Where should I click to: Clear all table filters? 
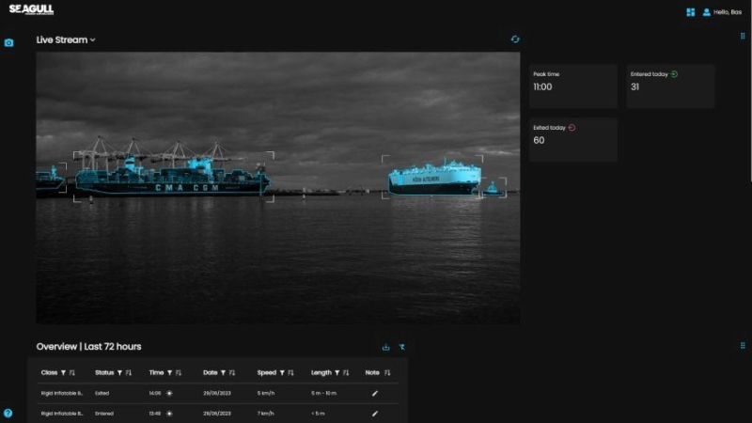point(402,347)
